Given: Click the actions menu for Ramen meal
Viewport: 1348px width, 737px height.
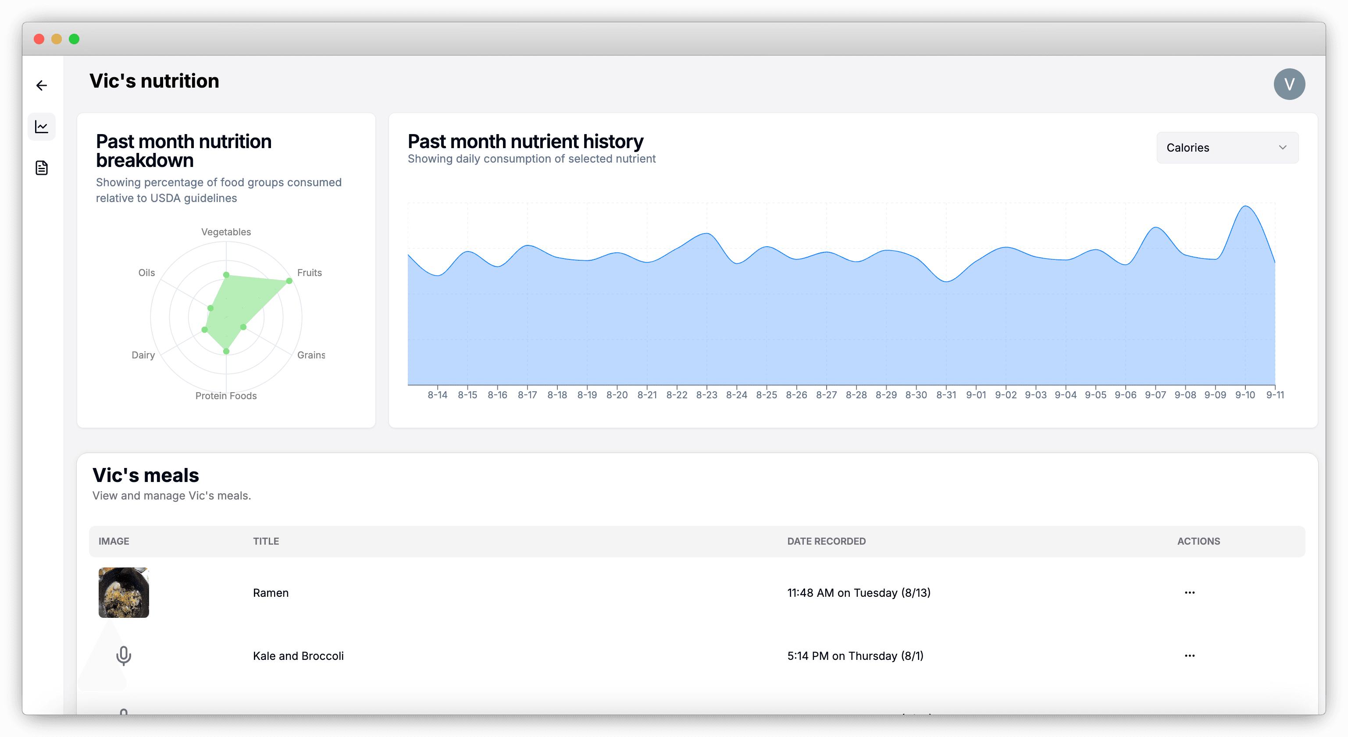Looking at the screenshot, I should [1190, 593].
